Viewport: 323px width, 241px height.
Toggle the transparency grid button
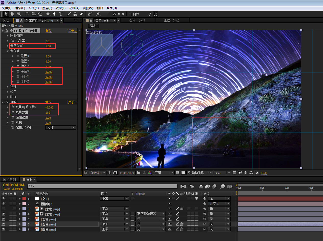coord(183,173)
